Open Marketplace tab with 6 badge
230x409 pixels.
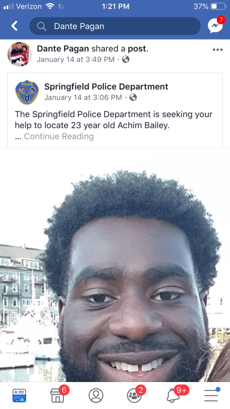coord(58,394)
